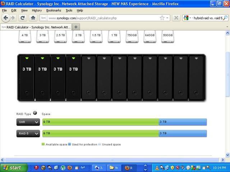Open uTorrent from the quick launch bar
230x172 pixels.
tap(63, 167)
